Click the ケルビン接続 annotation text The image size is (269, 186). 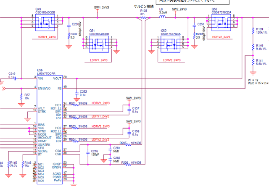(144, 7)
